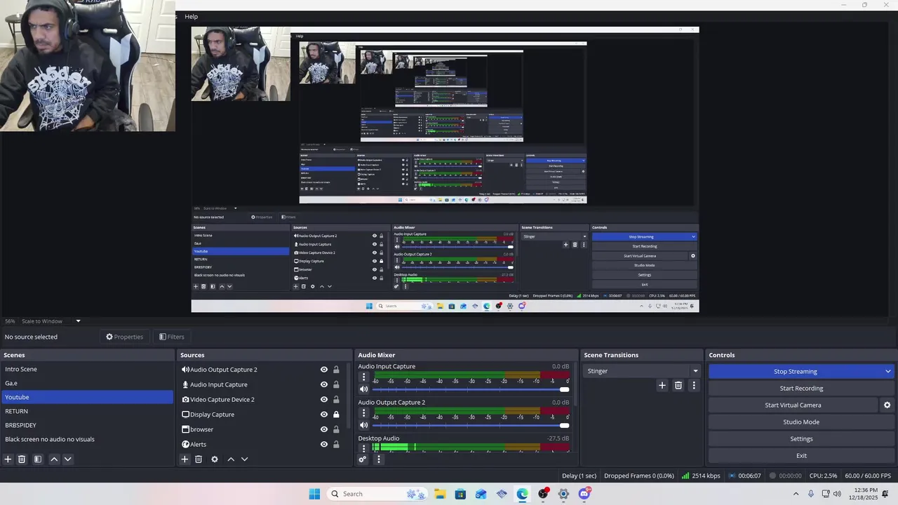Click Audio Output Capture 2 volume slider
Image resolution: width=898 pixels, height=505 pixels.
pyautogui.click(x=470, y=425)
